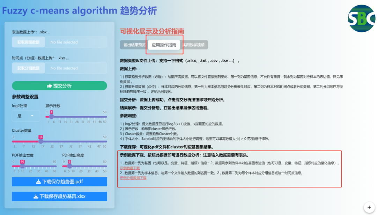Click the 参数调整: heading in the guide
377x215 pixels.
coord(128,116)
